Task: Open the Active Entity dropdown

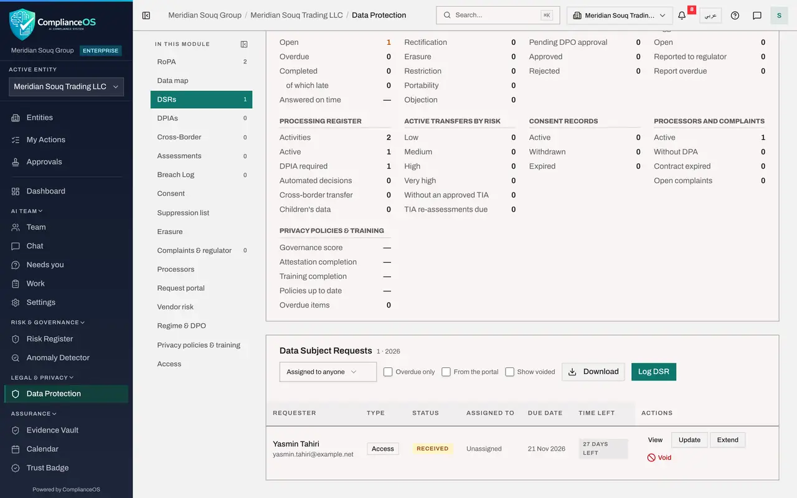Action: tap(66, 87)
